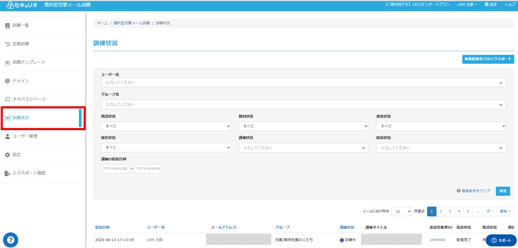Click the blue 訓練中 status dot

(342, 240)
